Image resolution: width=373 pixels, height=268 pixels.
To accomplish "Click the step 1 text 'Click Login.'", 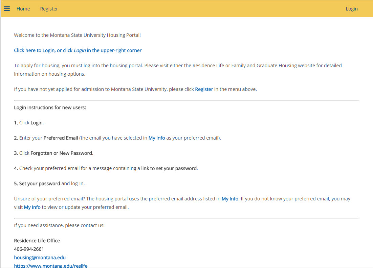I will pyautogui.click(x=31, y=123).
